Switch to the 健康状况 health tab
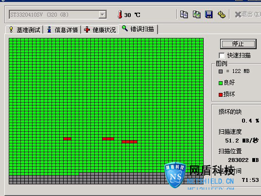Screen dimensions: 261x196 100,30
